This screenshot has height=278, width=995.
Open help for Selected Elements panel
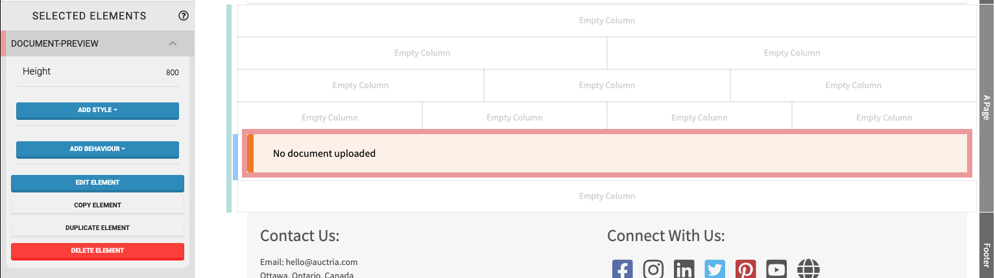(x=183, y=16)
